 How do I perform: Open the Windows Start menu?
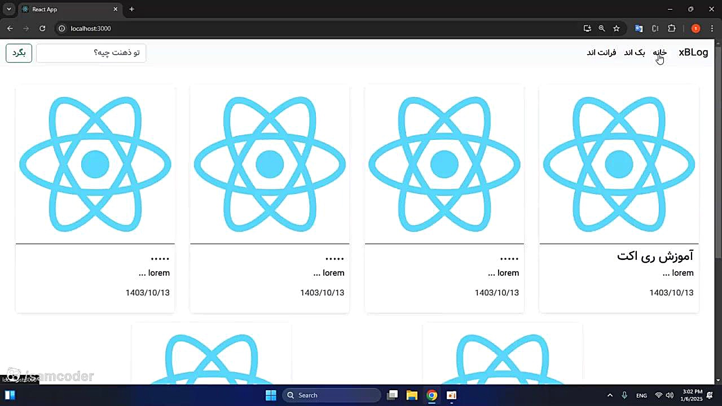271,395
